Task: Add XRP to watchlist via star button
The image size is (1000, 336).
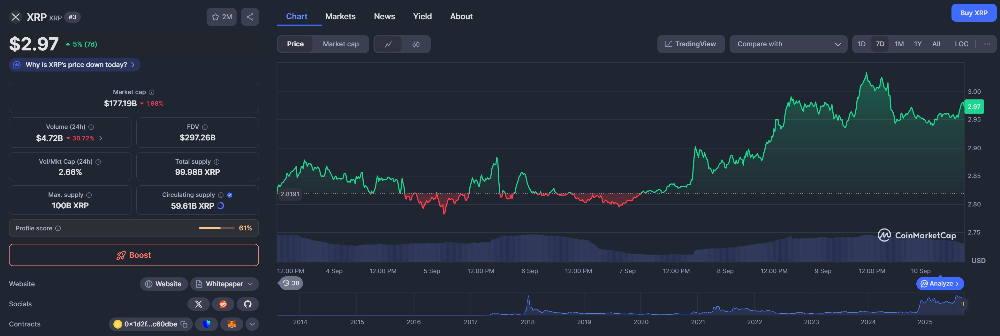Action: pos(221,17)
